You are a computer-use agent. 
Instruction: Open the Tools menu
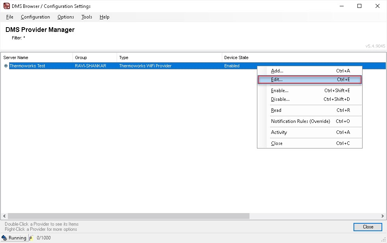pos(86,17)
